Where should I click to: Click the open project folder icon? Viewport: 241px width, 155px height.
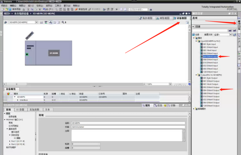click(7, 9)
